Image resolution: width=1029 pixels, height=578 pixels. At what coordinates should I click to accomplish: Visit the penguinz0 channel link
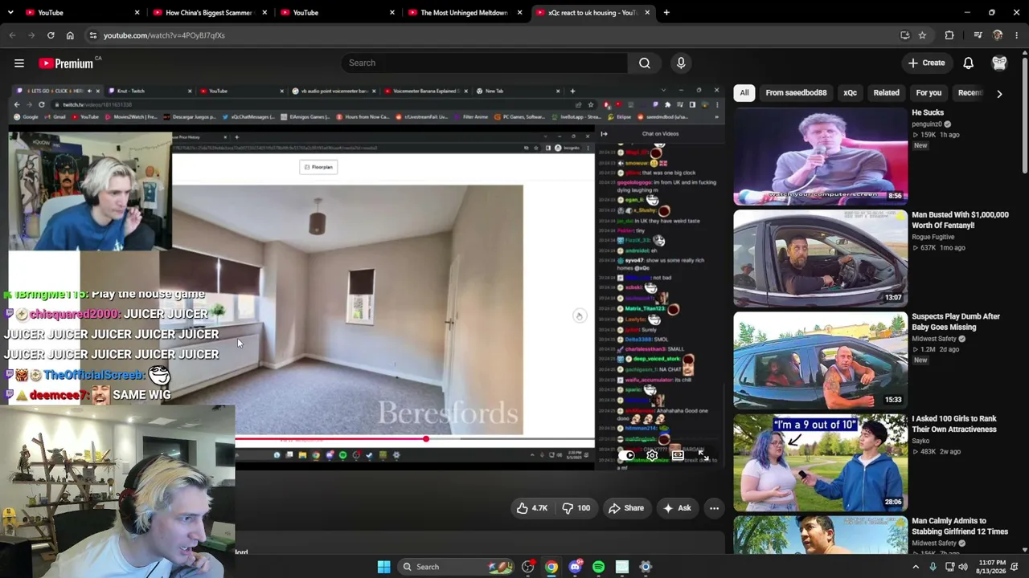click(x=926, y=124)
